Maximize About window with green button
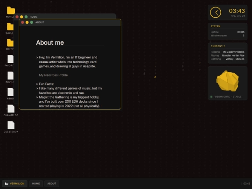This screenshot has height=189, width=252. (x=32, y=22)
